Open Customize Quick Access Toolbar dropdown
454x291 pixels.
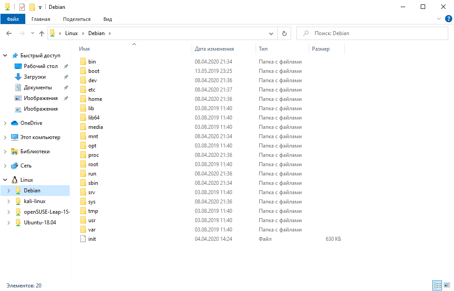pyautogui.click(x=40, y=7)
